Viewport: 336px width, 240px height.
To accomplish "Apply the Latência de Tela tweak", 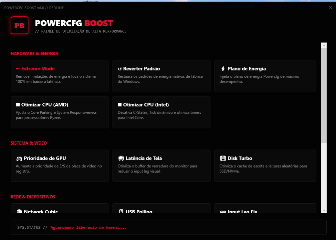I will [x=161, y=166].
